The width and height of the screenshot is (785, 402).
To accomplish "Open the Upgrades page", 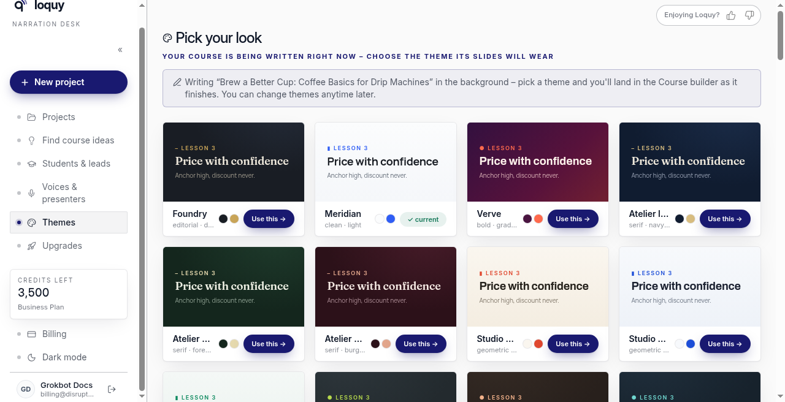I will (x=69, y=246).
